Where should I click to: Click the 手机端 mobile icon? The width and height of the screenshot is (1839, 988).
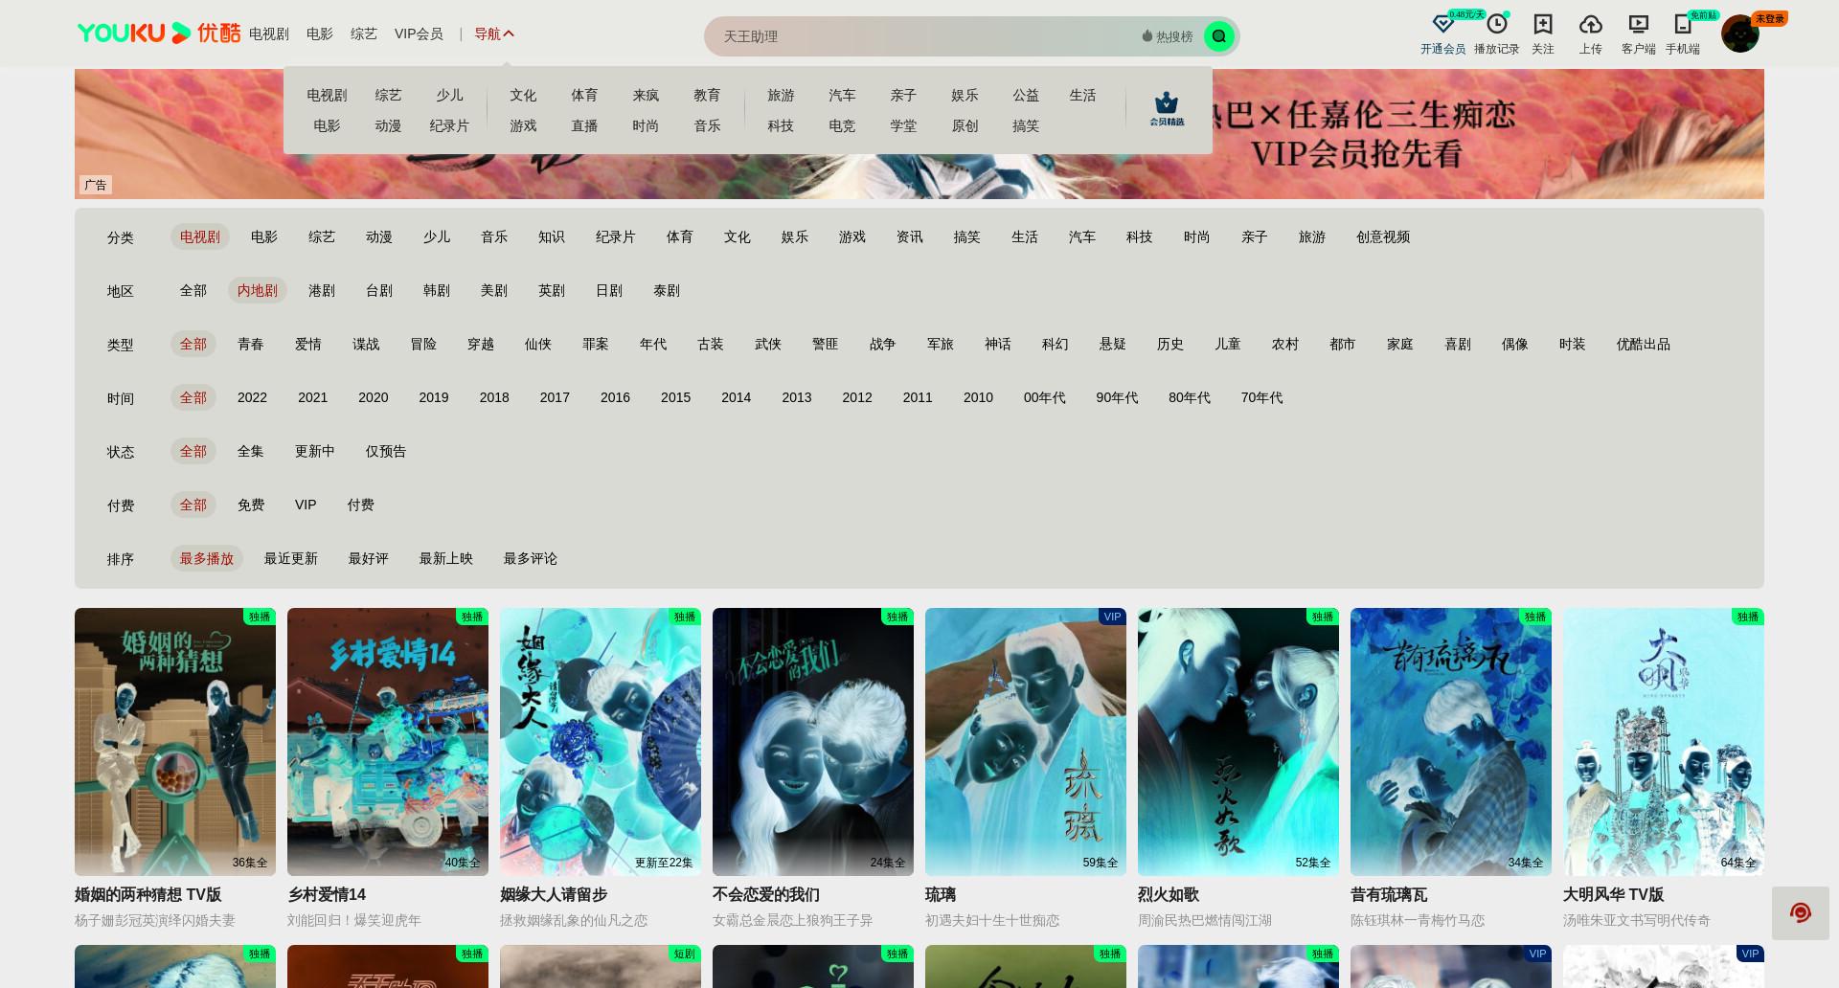tap(1682, 25)
